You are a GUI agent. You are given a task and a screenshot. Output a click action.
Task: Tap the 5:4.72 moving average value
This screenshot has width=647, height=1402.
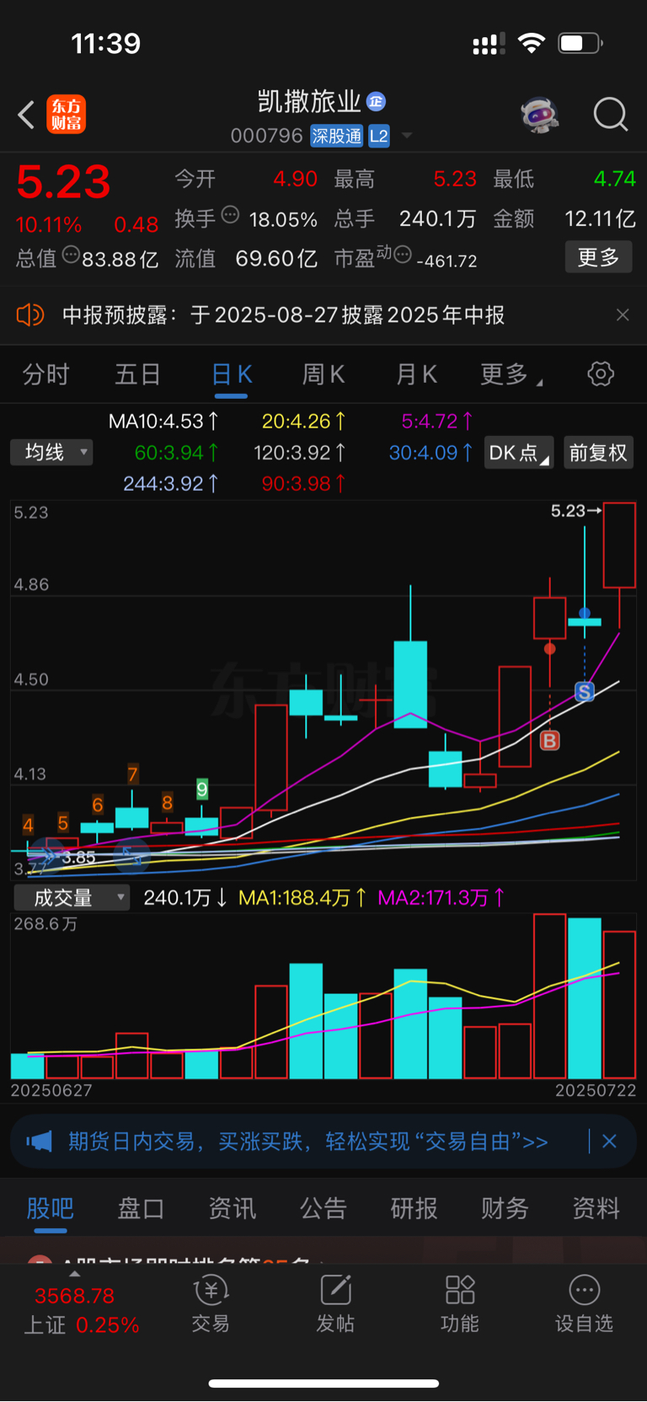pyautogui.click(x=437, y=421)
